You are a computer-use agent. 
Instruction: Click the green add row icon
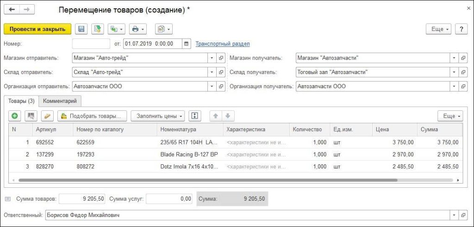(15, 116)
